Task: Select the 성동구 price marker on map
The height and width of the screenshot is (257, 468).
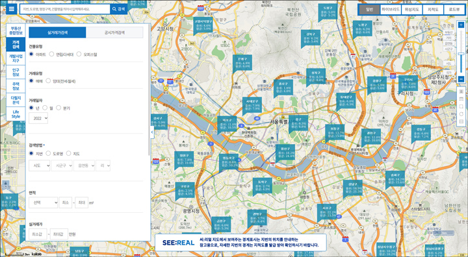Action: click(x=335, y=132)
